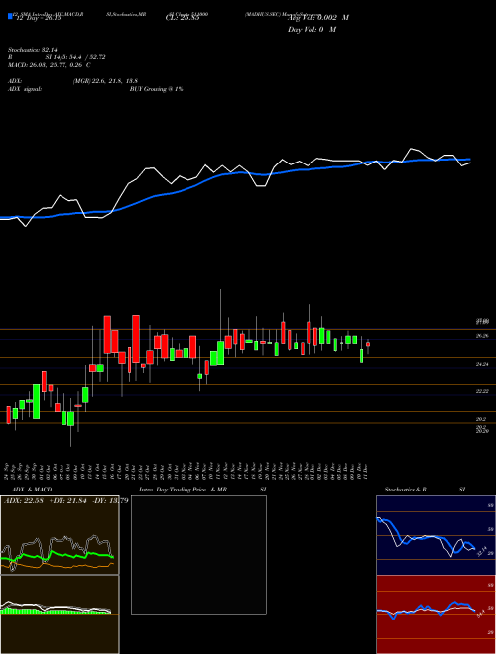Image resolution: width=496 pixels, height=654 pixels.
Task: Select the '+DY: 21.84' value in ADX panel
Action: tap(68, 500)
